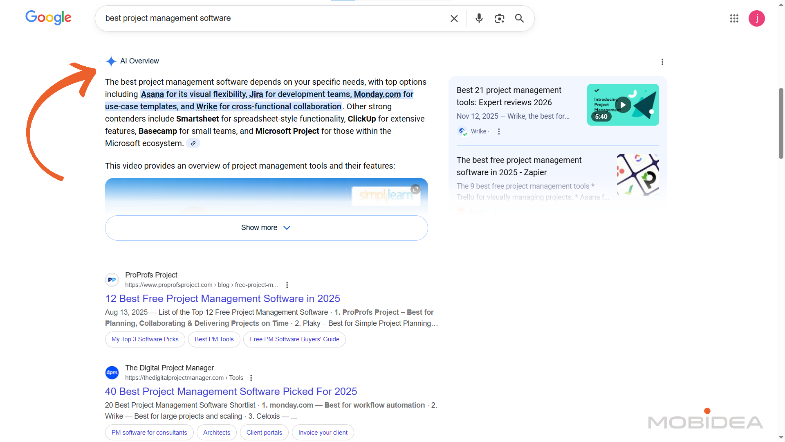This screenshot has width=785, height=442.
Task: Open the options menu on the Wrike video card
Action: point(499,131)
